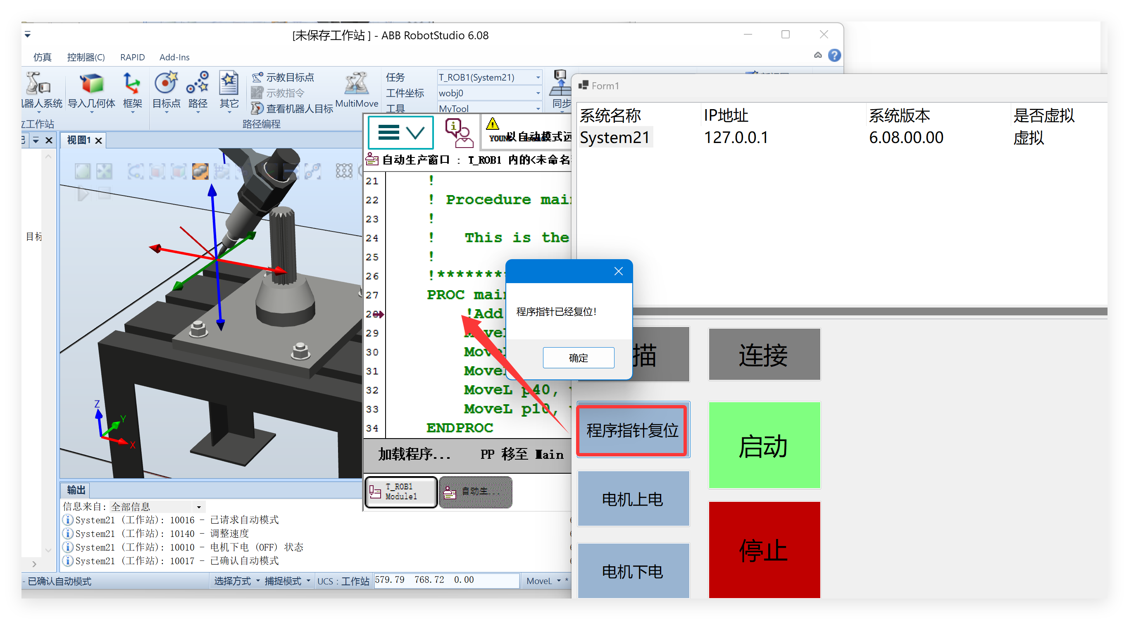This screenshot has height=620, width=1129.
Task: Close the 视图1 view tab
Action: 99,140
